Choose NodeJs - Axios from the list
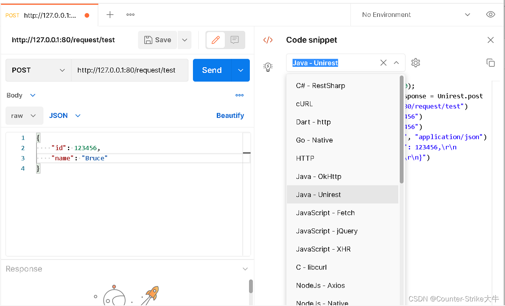The height and width of the screenshot is (306, 505). click(x=342, y=286)
